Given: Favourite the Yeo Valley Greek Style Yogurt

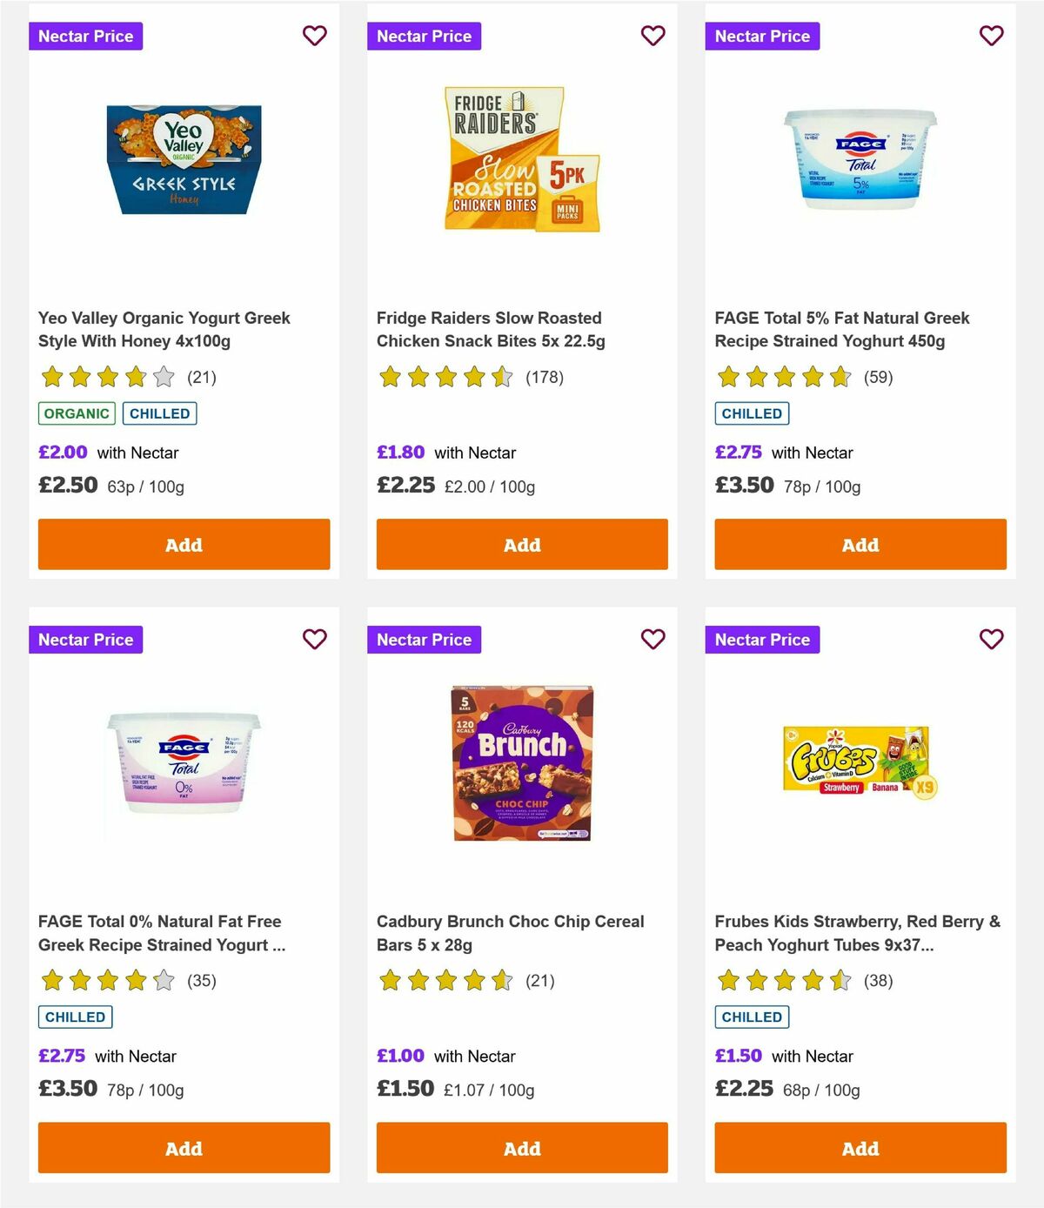Looking at the screenshot, I should click(315, 36).
